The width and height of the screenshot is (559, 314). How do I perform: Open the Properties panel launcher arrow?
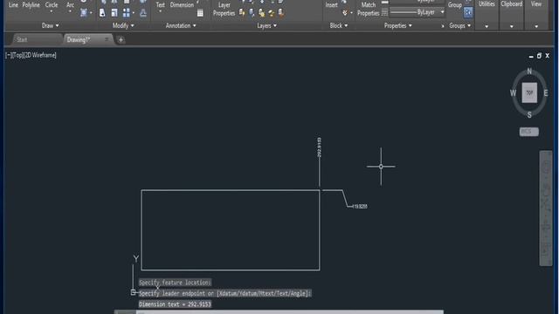(x=443, y=26)
